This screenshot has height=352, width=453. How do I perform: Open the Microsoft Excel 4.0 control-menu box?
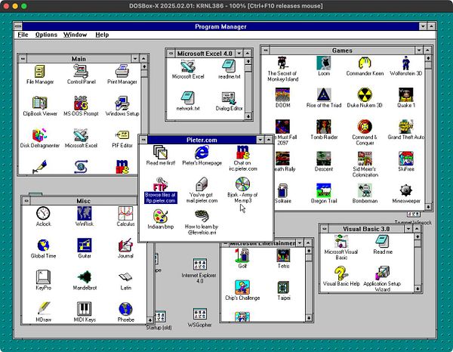(171, 54)
